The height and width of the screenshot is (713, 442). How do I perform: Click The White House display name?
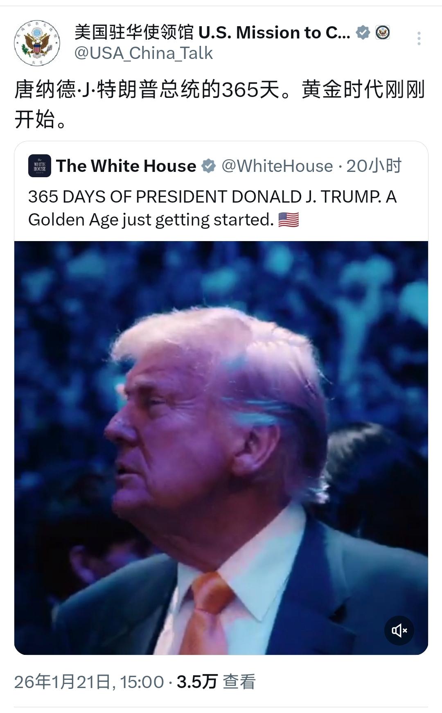click(x=126, y=166)
